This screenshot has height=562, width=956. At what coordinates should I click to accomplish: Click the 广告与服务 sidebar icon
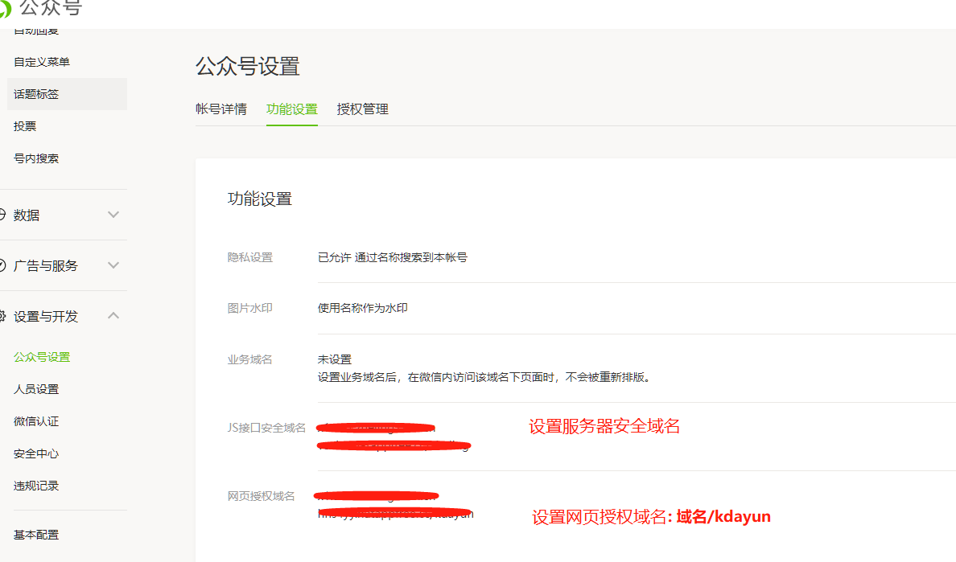2,266
